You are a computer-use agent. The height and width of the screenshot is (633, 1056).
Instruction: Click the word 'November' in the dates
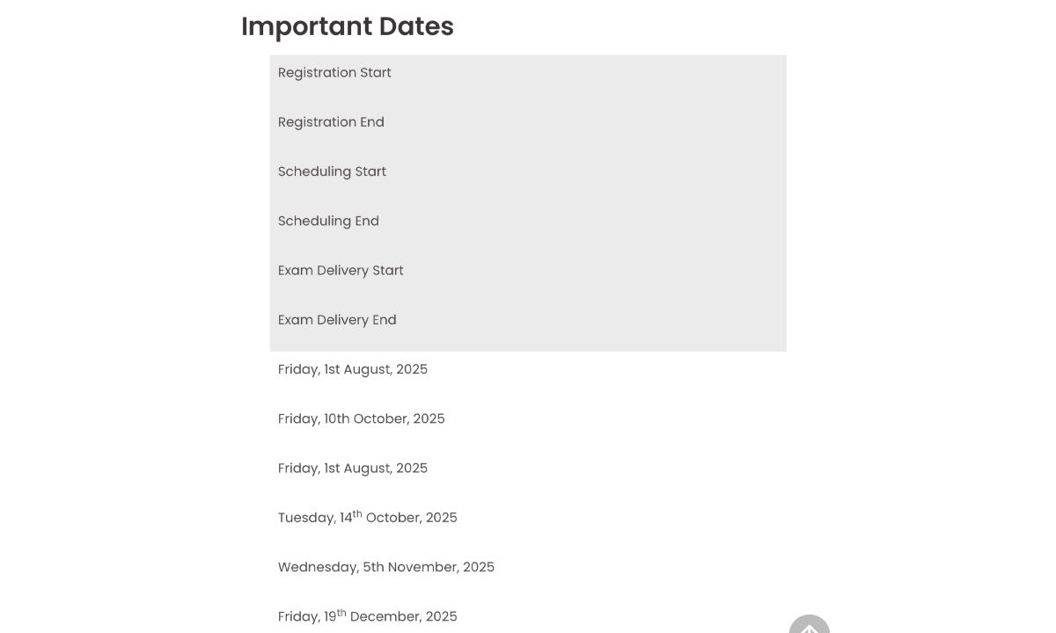(422, 567)
